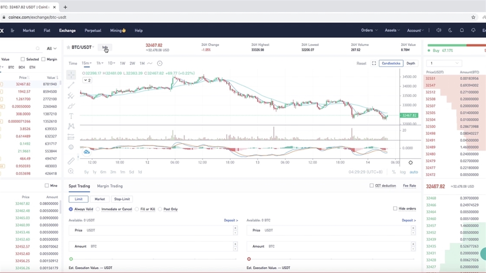This screenshot has width=486, height=273.
Task: Click the green buy amount slider handle
Action: (x=71, y=259)
